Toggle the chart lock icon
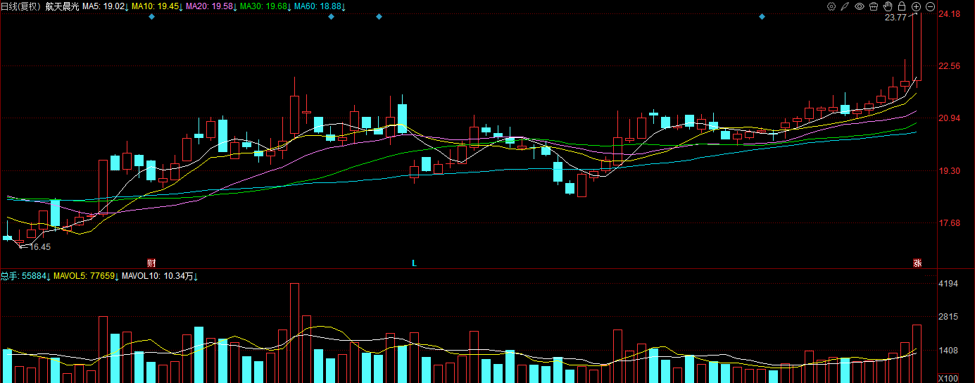The image size is (975, 383). (x=902, y=6)
